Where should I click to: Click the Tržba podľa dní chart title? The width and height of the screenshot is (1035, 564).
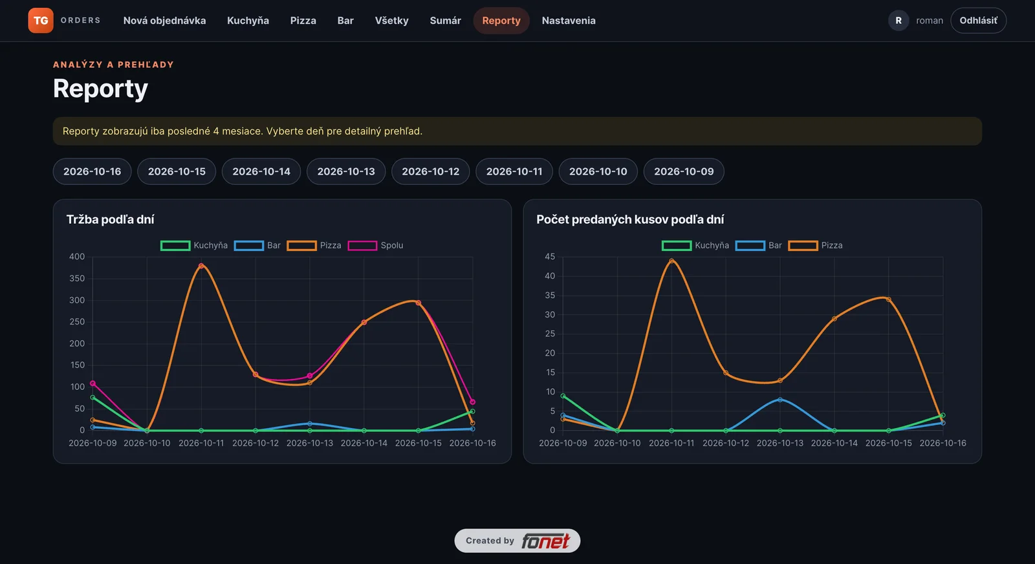click(110, 219)
